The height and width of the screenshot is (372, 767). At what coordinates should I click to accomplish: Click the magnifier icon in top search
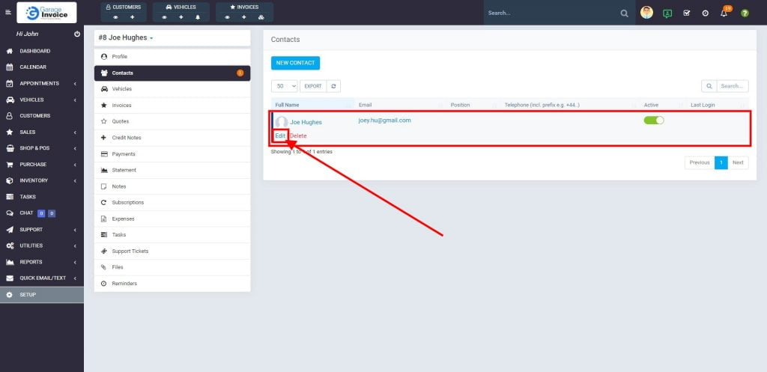pos(625,13)
